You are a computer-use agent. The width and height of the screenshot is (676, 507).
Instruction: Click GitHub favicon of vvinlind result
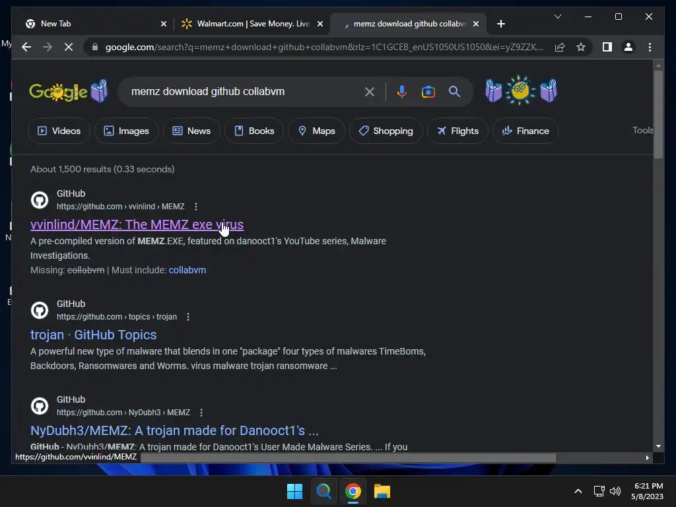pos(40,200)
